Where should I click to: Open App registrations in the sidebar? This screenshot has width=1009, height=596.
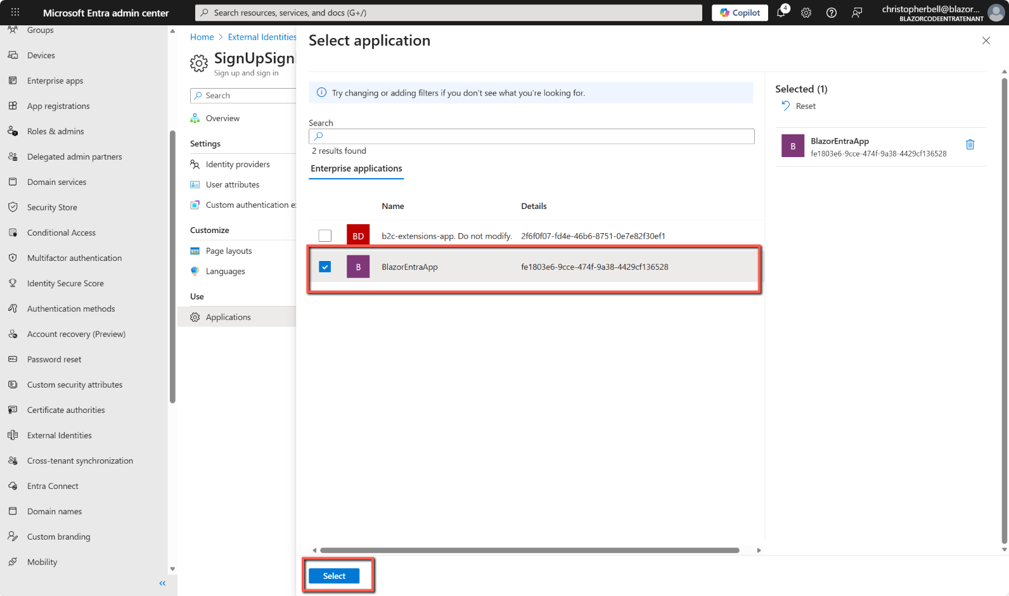tap(58, 106)
